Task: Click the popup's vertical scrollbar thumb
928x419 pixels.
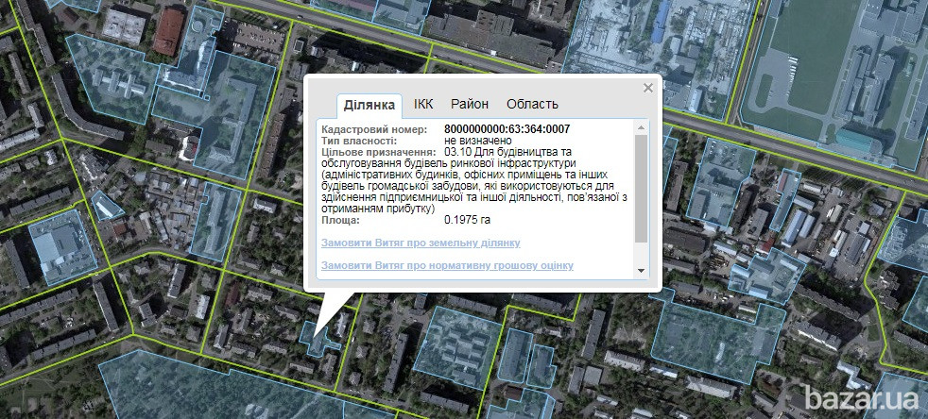Action: tap(641, 189)
